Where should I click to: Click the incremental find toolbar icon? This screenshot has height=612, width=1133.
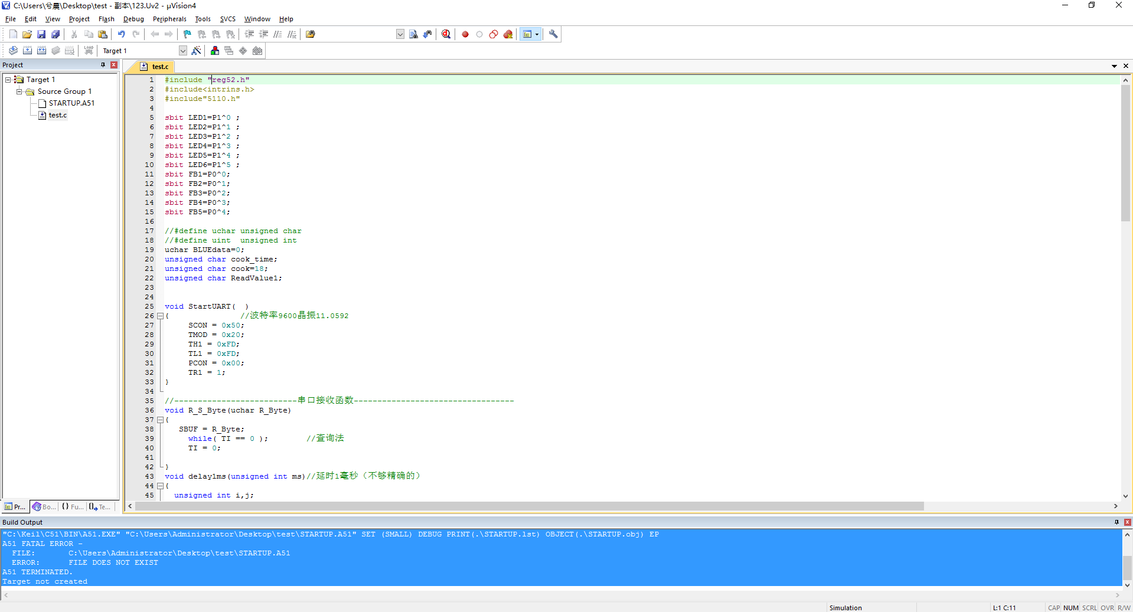coord(427,34)
